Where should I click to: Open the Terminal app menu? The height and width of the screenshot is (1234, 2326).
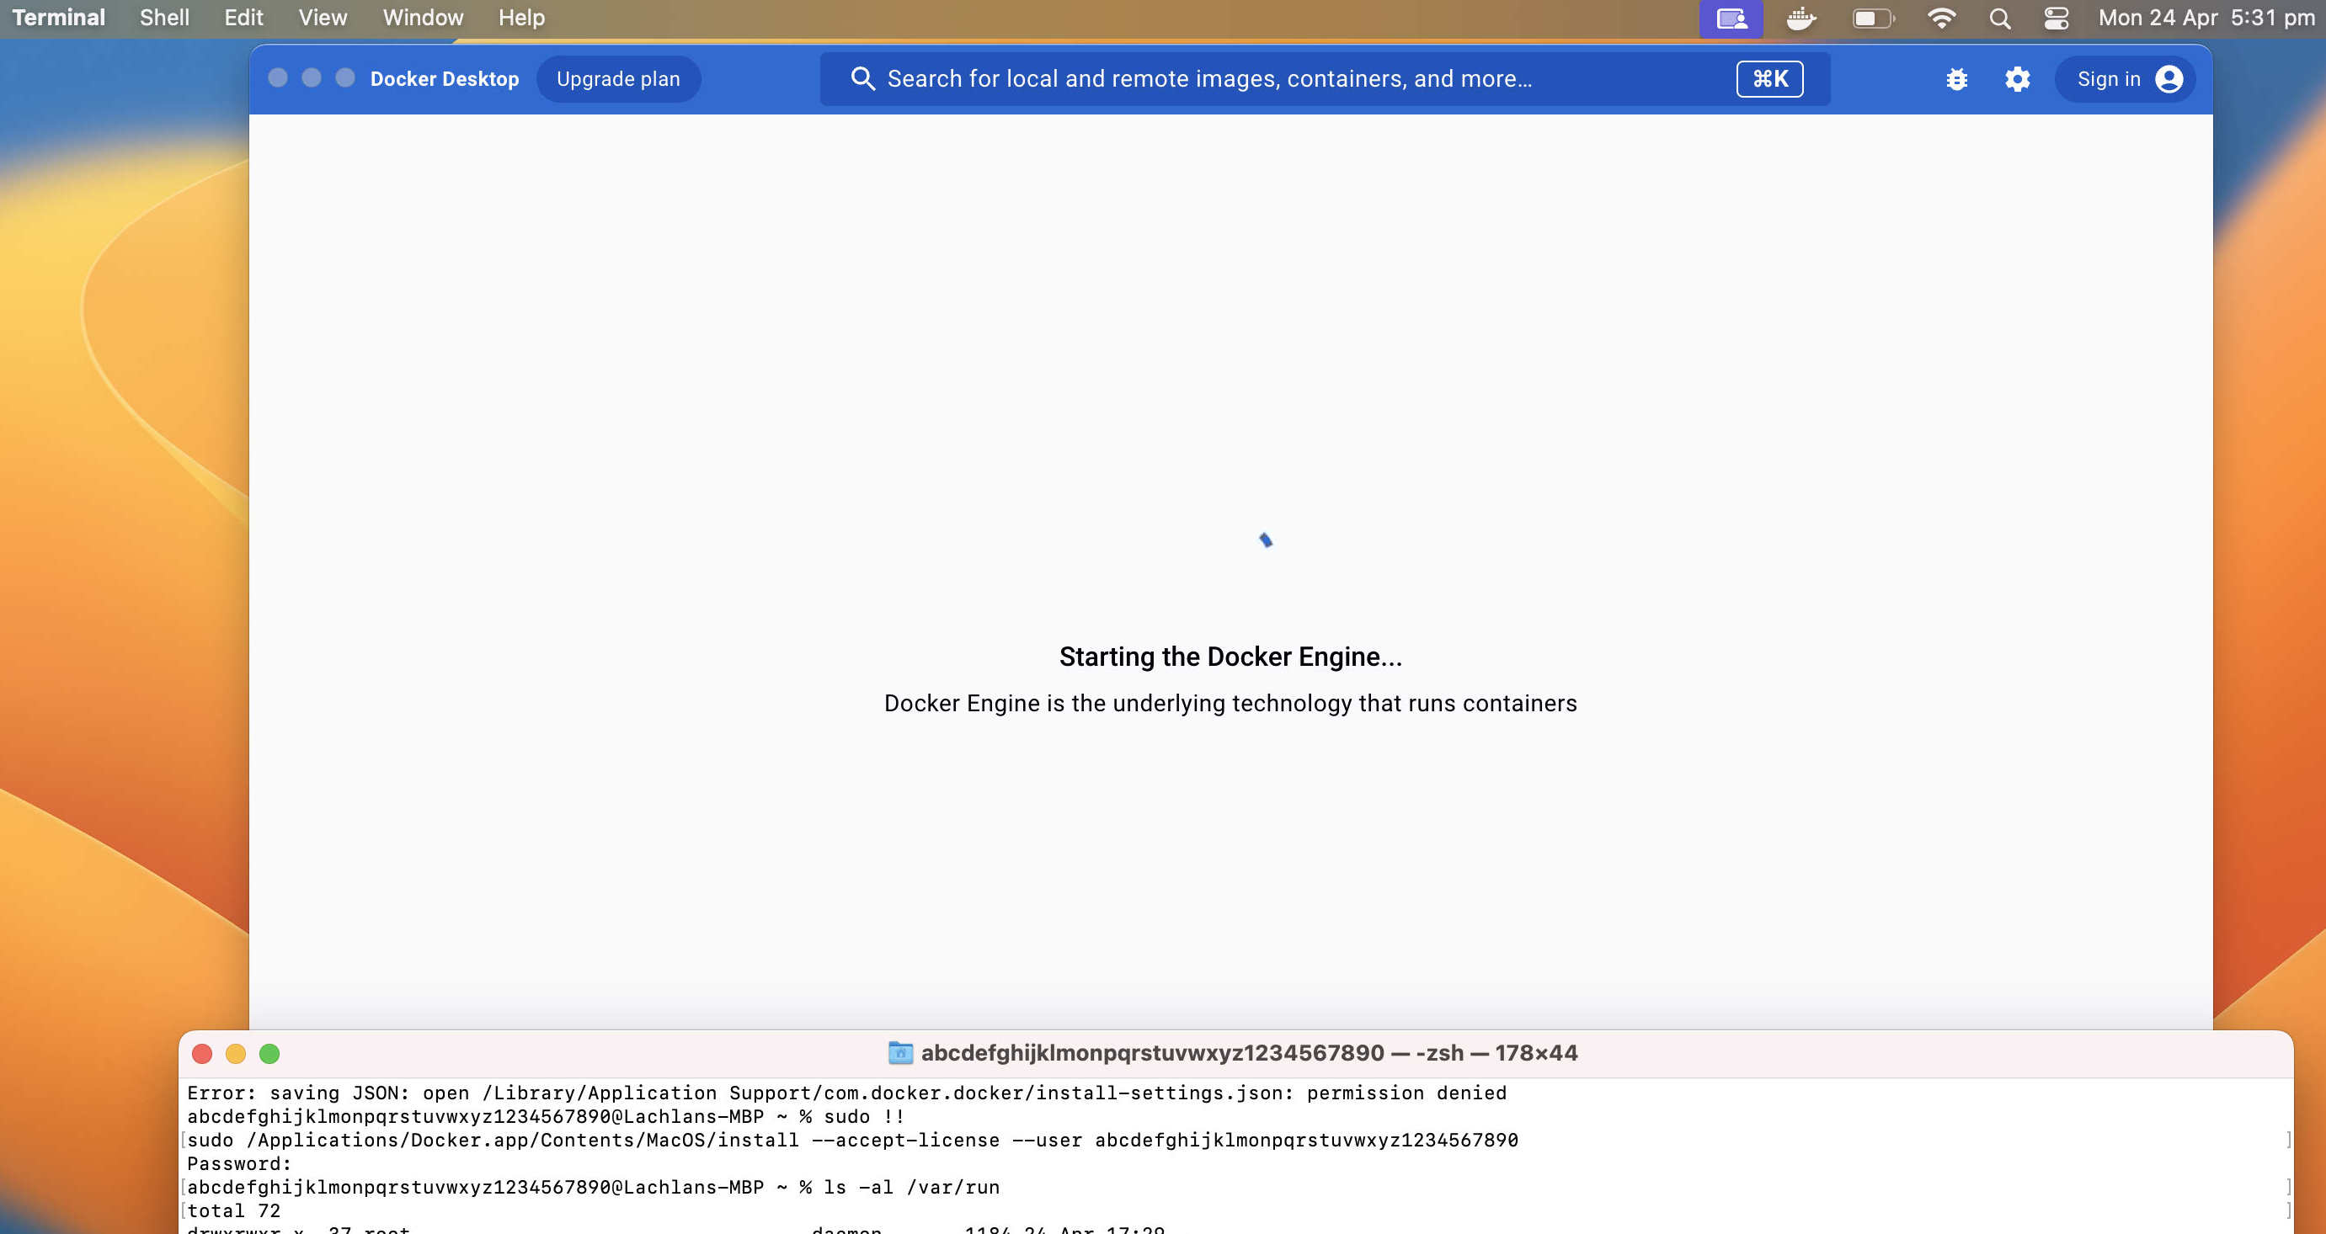click(x=59, y=18)
